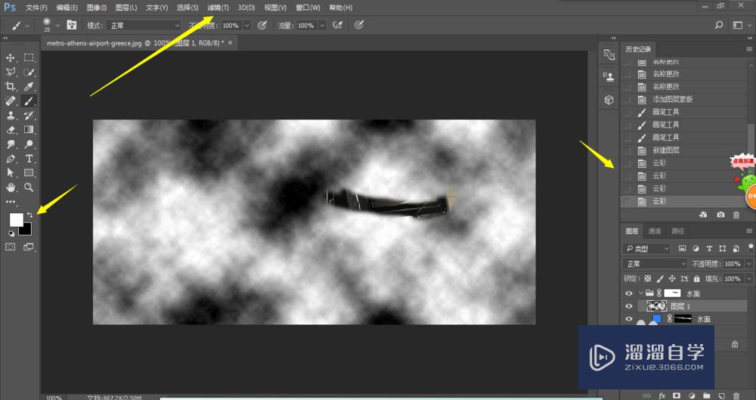Viewport: 756px width, 400px height.
Task: Switch to the Paths (路径) tab
Action: click(x=678, y=231)
